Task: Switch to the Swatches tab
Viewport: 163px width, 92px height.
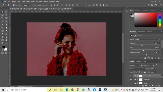Action: (138, 10)
